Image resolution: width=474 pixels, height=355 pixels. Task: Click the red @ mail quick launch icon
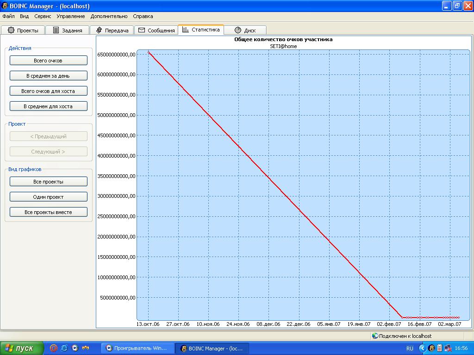coord(54,348)
